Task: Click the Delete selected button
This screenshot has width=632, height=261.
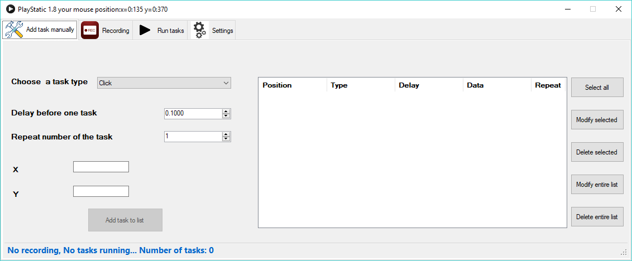Action: 597,152
